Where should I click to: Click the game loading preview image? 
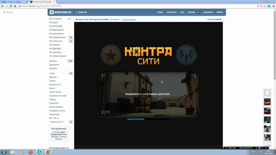(x=148, y=94)
